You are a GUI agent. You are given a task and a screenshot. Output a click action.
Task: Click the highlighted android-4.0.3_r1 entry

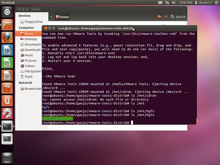pos(57,119)
